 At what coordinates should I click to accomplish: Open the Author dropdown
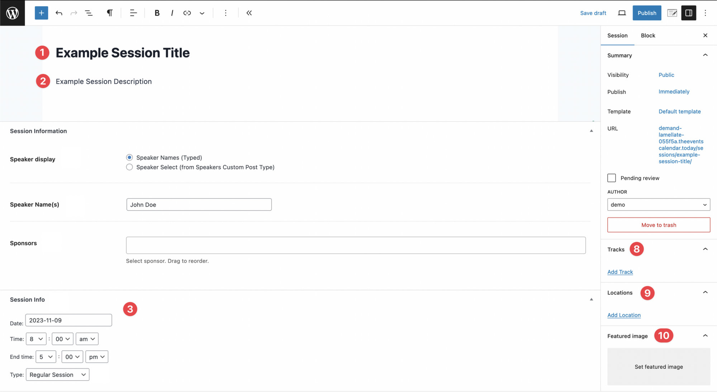coord(659,204)
